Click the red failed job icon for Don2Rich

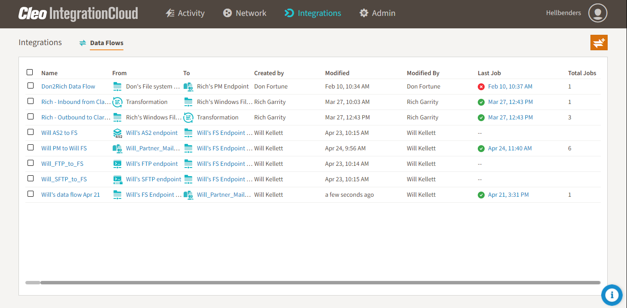coord(481,86)
